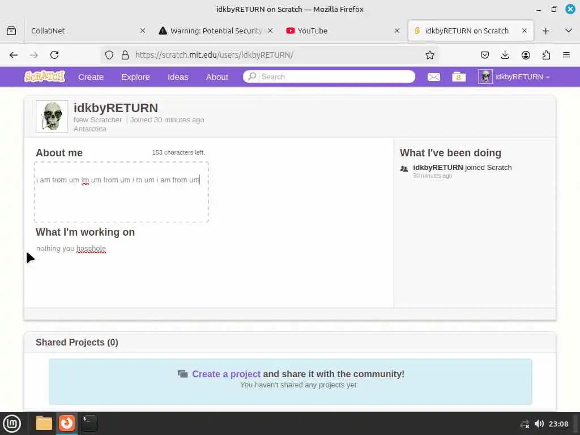Click the browser forward arrow
This screenshot has width=580, height=435.
(x=34, y=55)
